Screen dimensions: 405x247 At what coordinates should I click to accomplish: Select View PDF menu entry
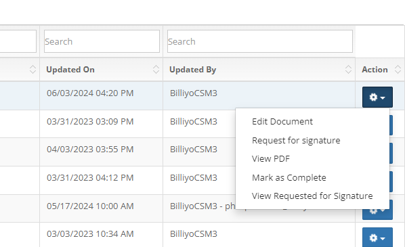[x=271, y=159]
